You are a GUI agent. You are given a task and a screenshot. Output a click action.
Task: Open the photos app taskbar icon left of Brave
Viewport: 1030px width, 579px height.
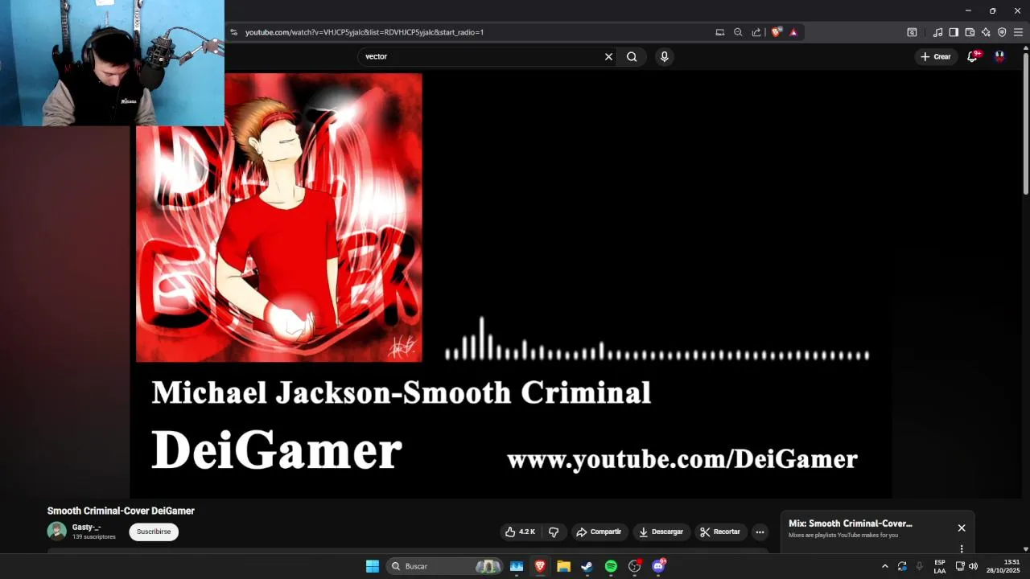click(517, 566)
